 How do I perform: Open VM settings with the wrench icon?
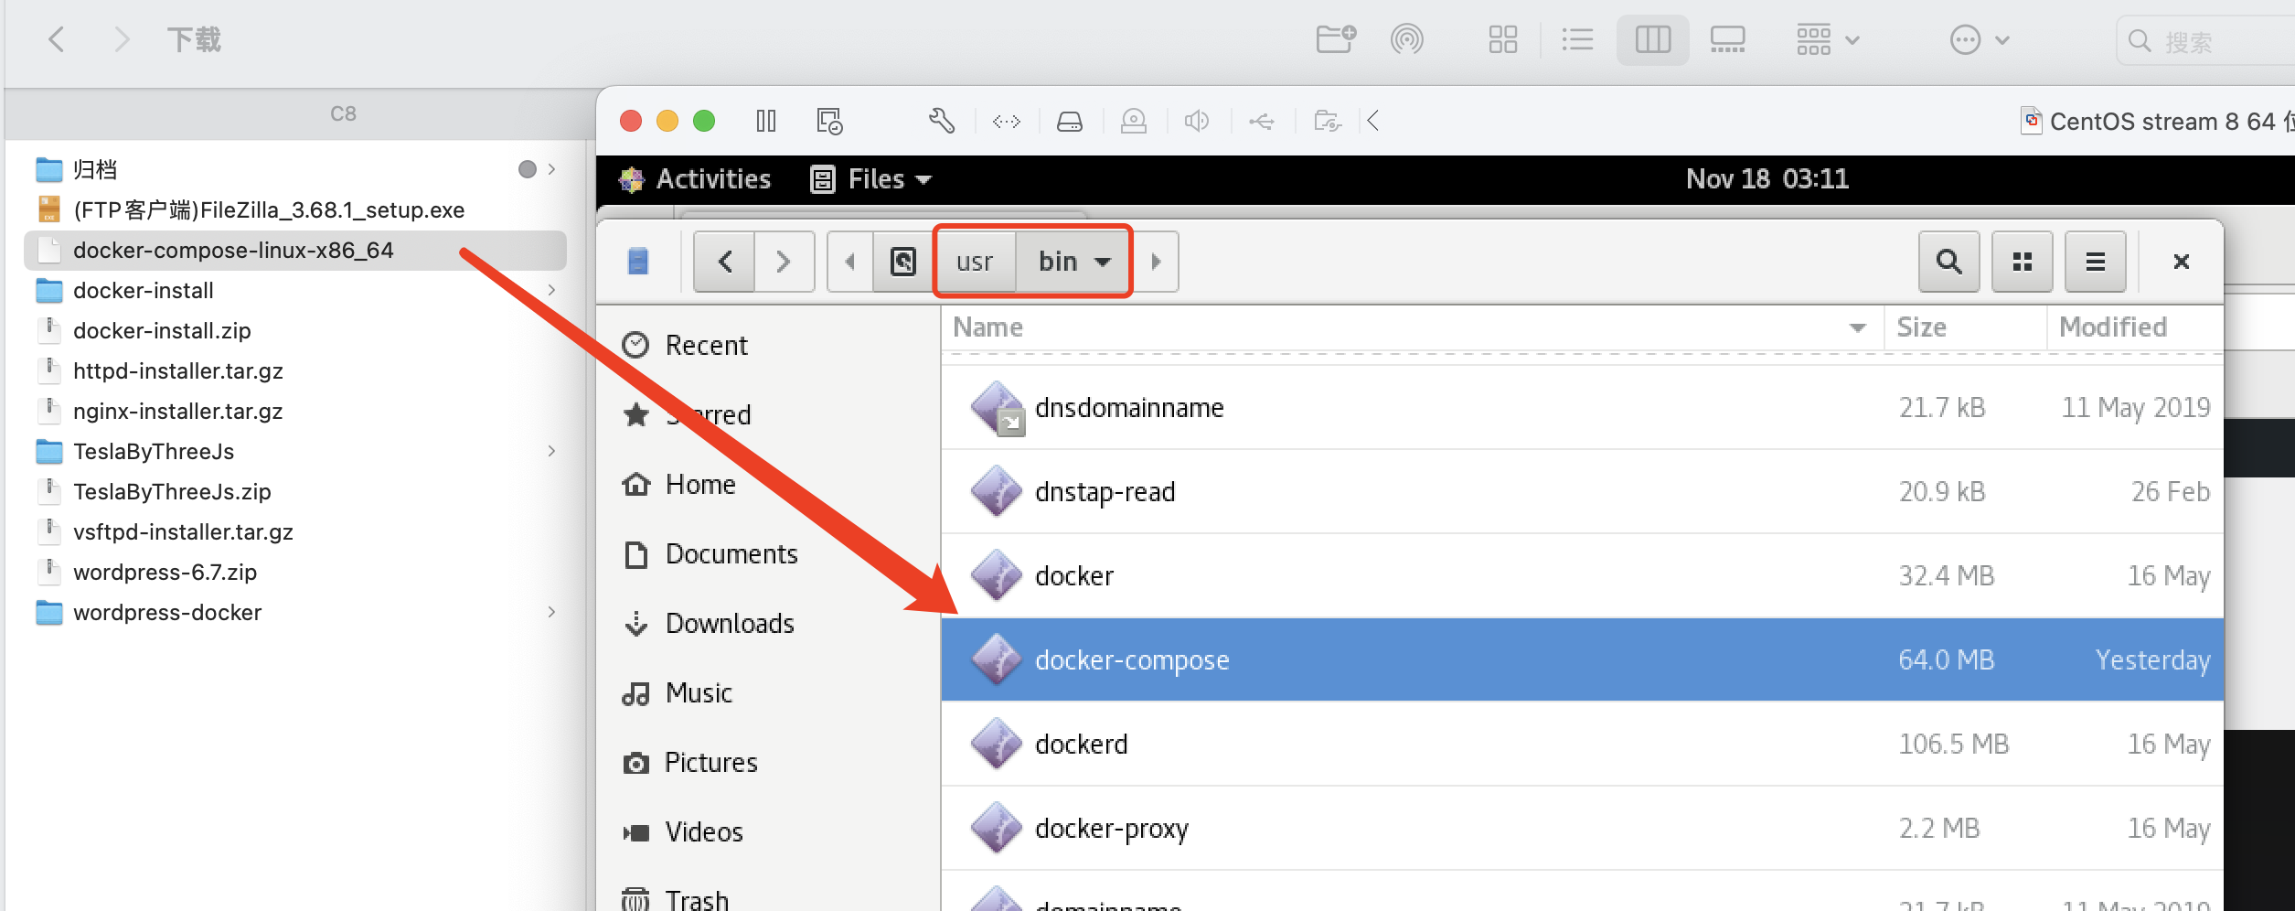tap(942, 120)
